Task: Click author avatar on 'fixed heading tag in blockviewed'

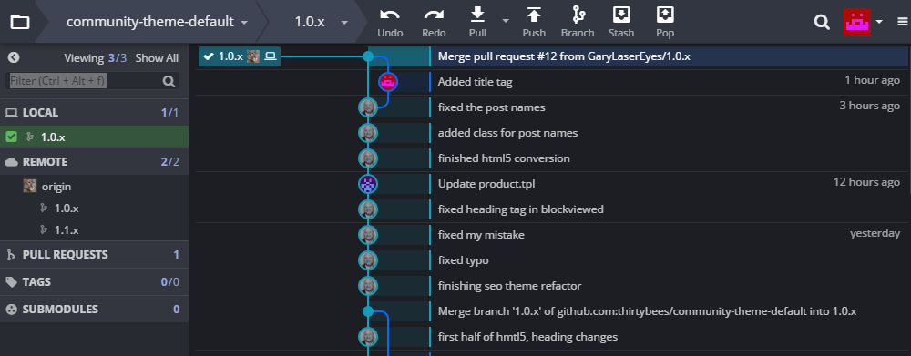Action: [x=368, y=209]
